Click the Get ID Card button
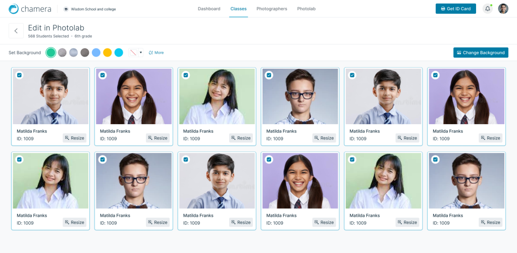 tap(456, 9)
